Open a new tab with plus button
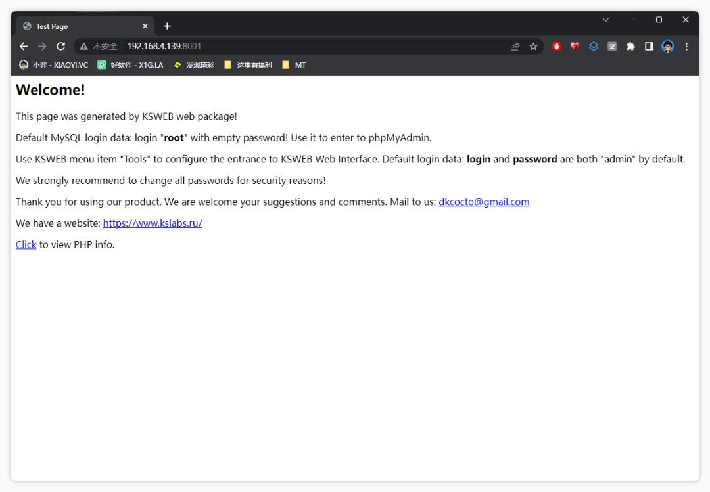The height and width of the screenshot is (492, 710). point(167,26)
